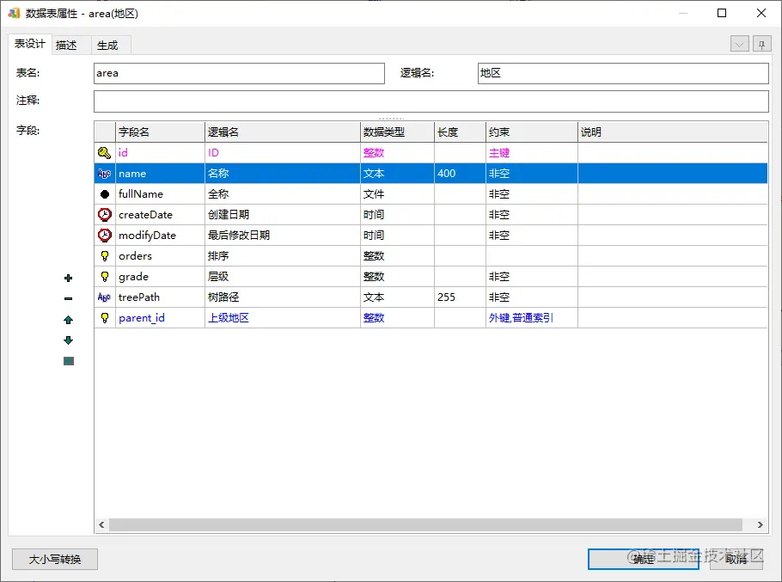
Task: Click the 外键,普通索引 constraint cell
Action: [x=532, y=318]
